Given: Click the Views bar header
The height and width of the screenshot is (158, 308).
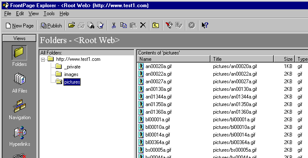Looking at the screenshot, I should 19,38.
